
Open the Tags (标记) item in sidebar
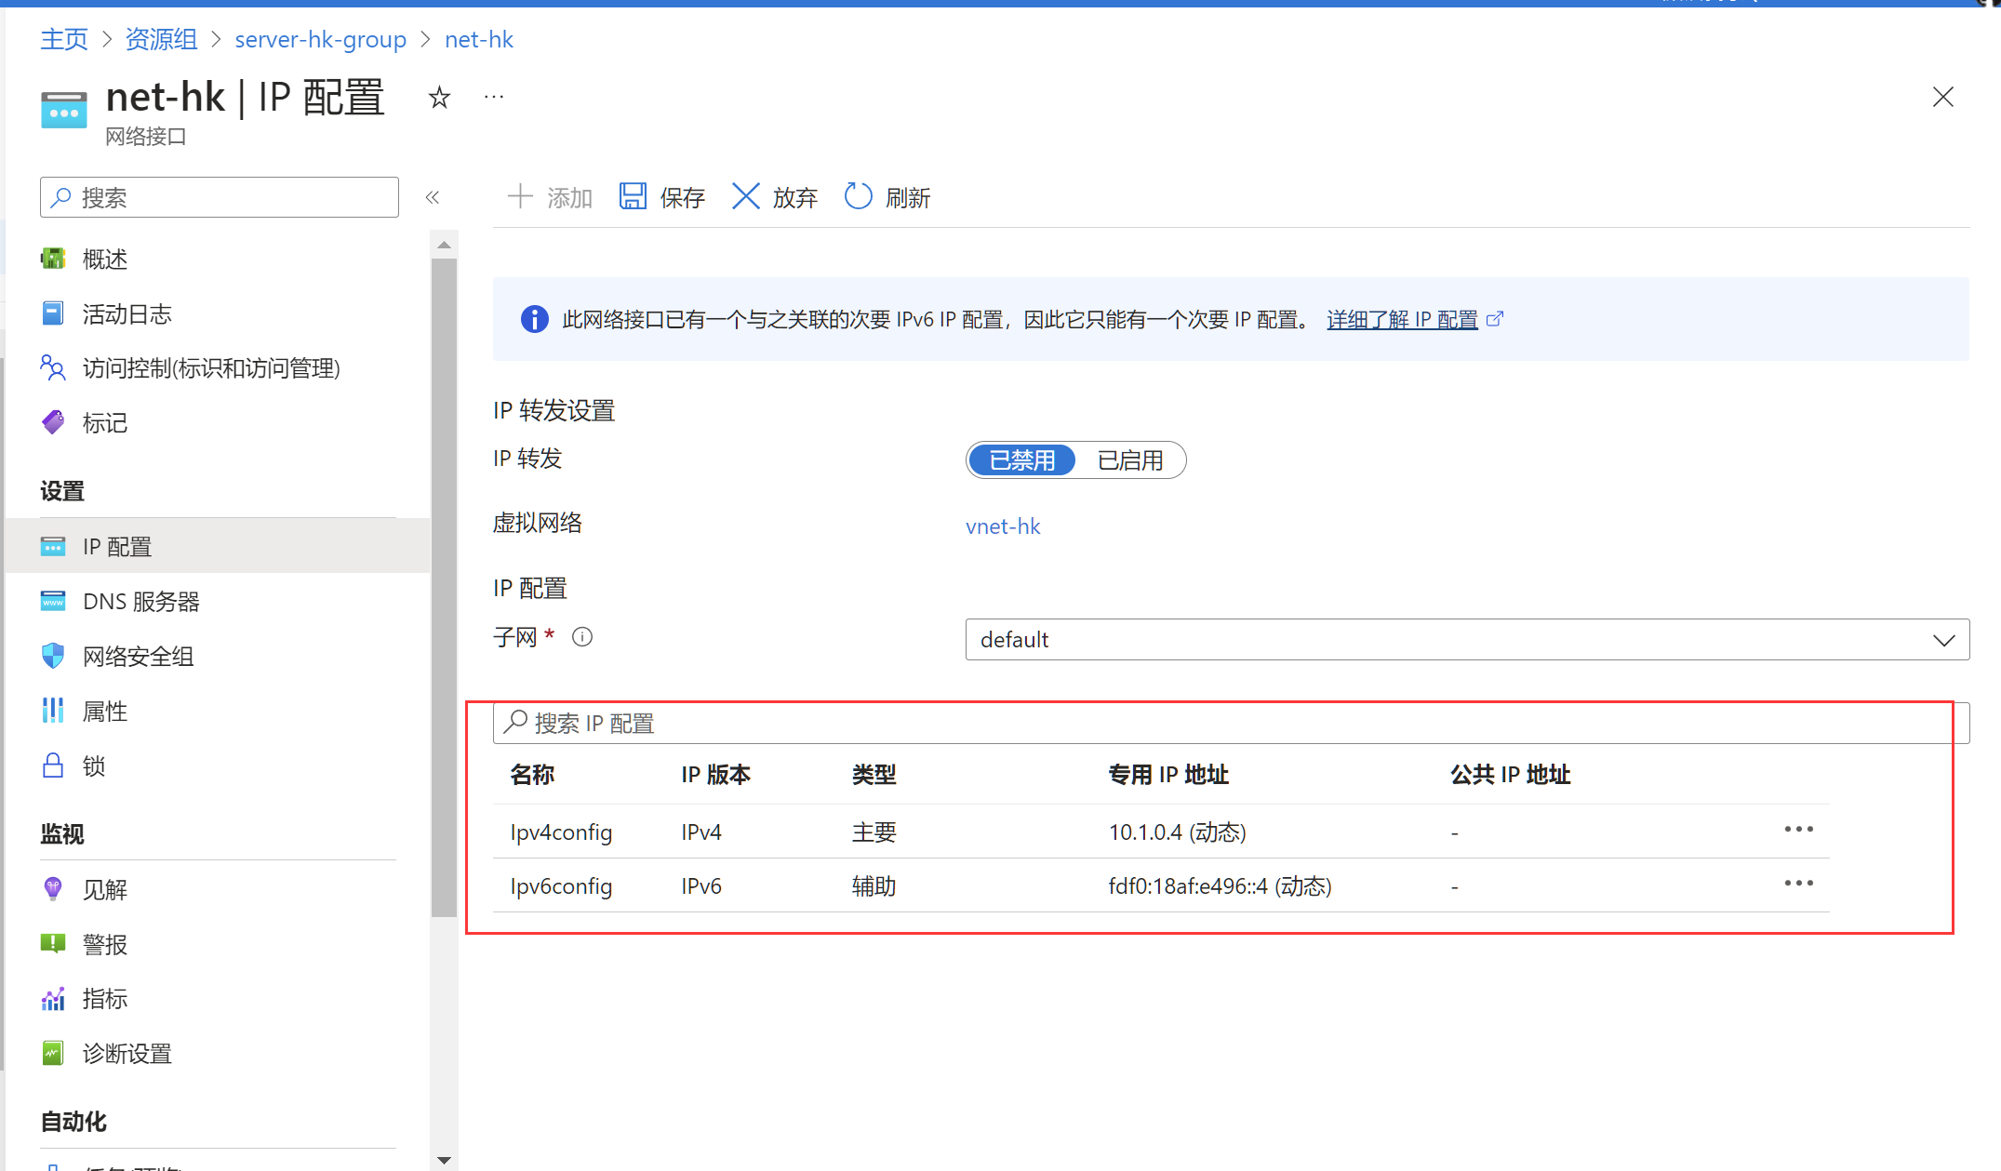click(x=104, y=423)
